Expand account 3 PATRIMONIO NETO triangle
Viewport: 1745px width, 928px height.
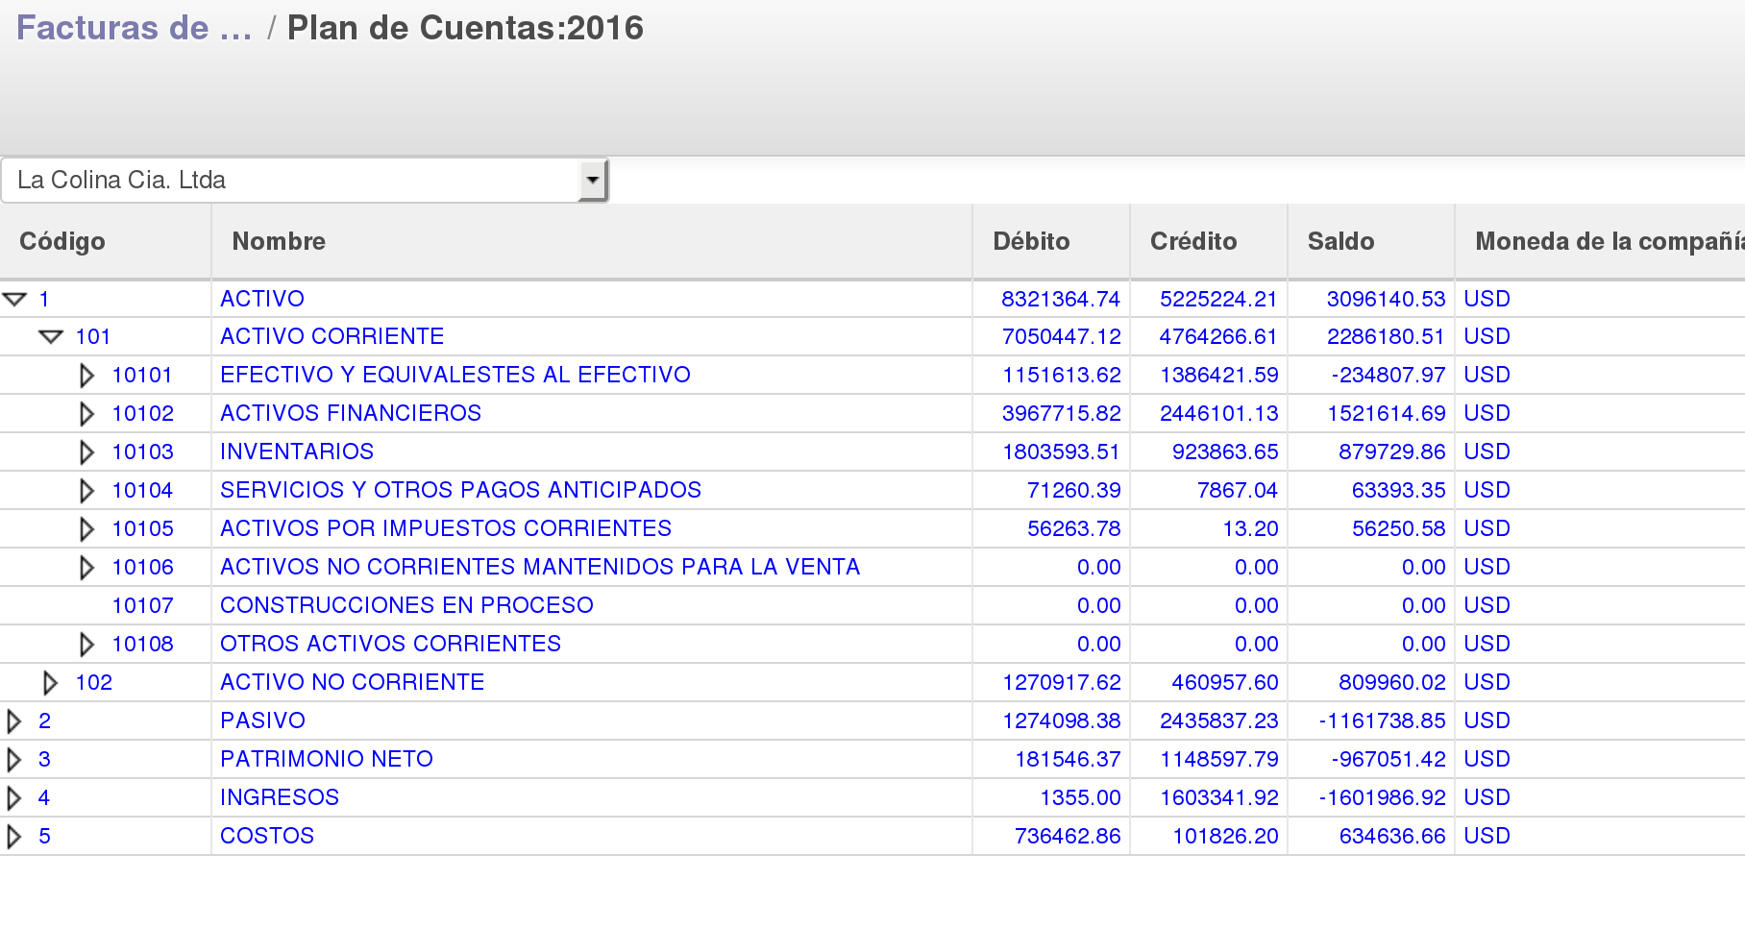pyautogui.click(x=13, y=759)
